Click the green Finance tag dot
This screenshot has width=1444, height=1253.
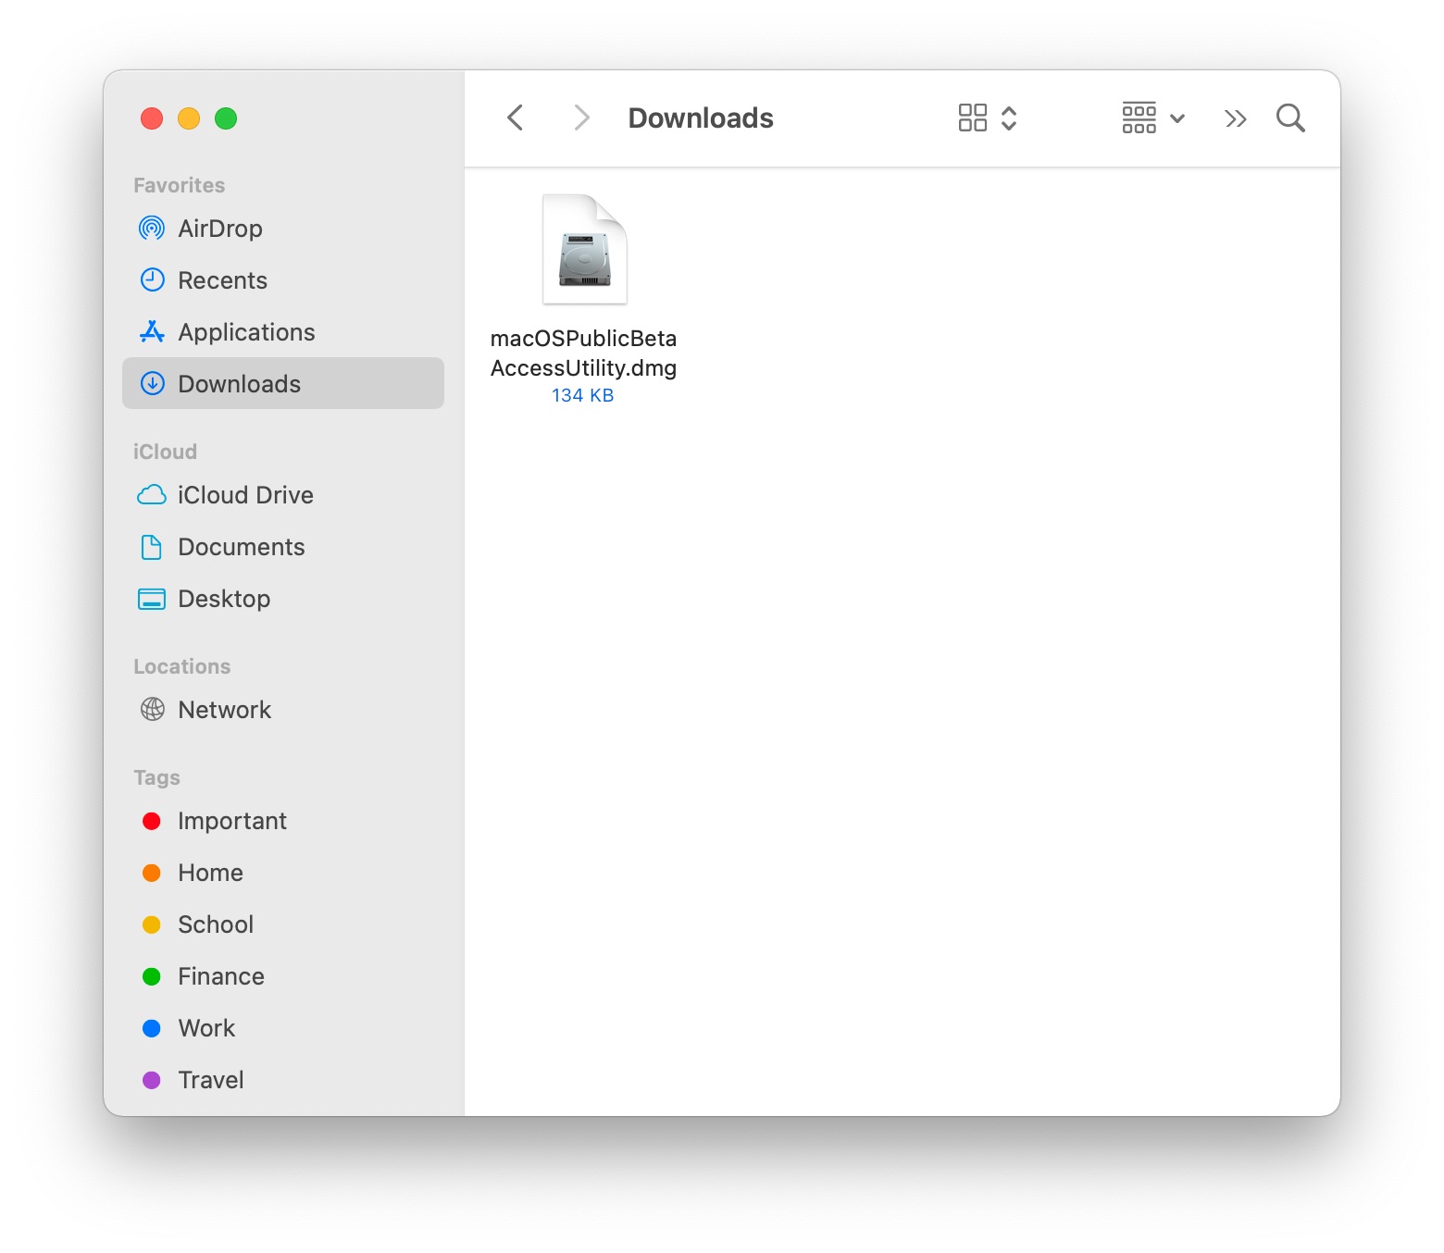(x=152, y=976)
